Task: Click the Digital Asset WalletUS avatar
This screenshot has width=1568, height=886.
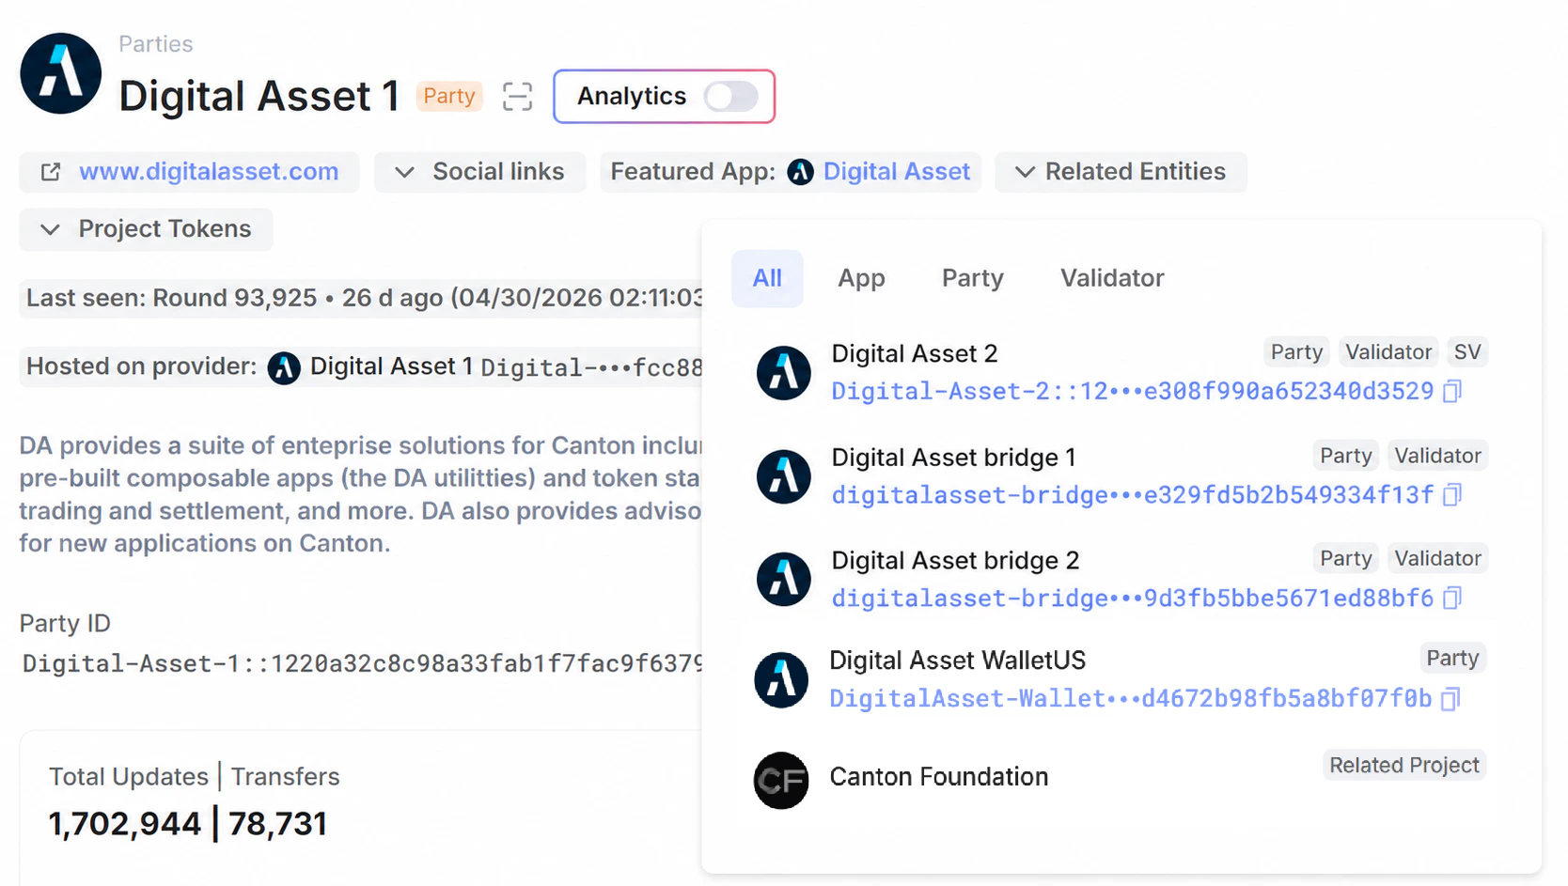Action: click(781, 679)
